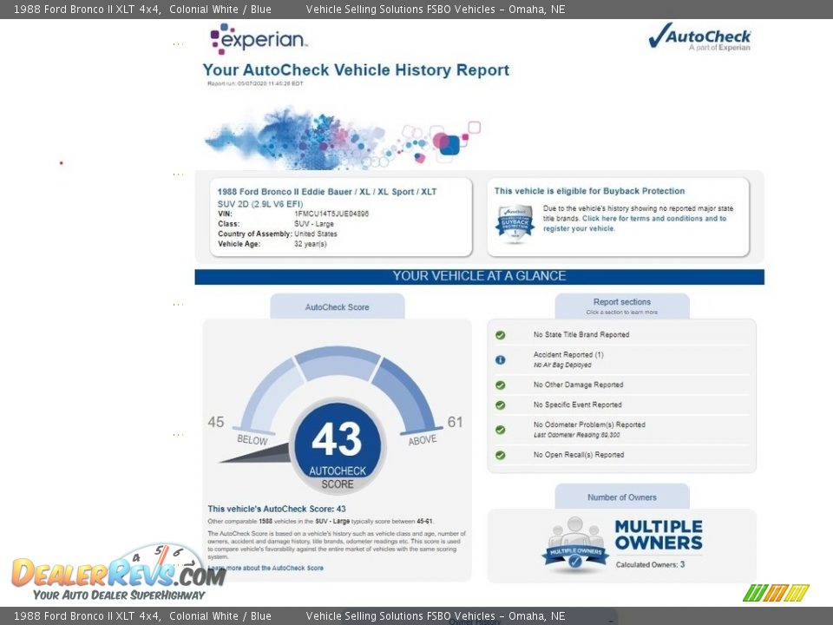
Task: Click the 1988 Ford Bronco II vehicle title
Action: pyautogui.click(x=327, y=191)
